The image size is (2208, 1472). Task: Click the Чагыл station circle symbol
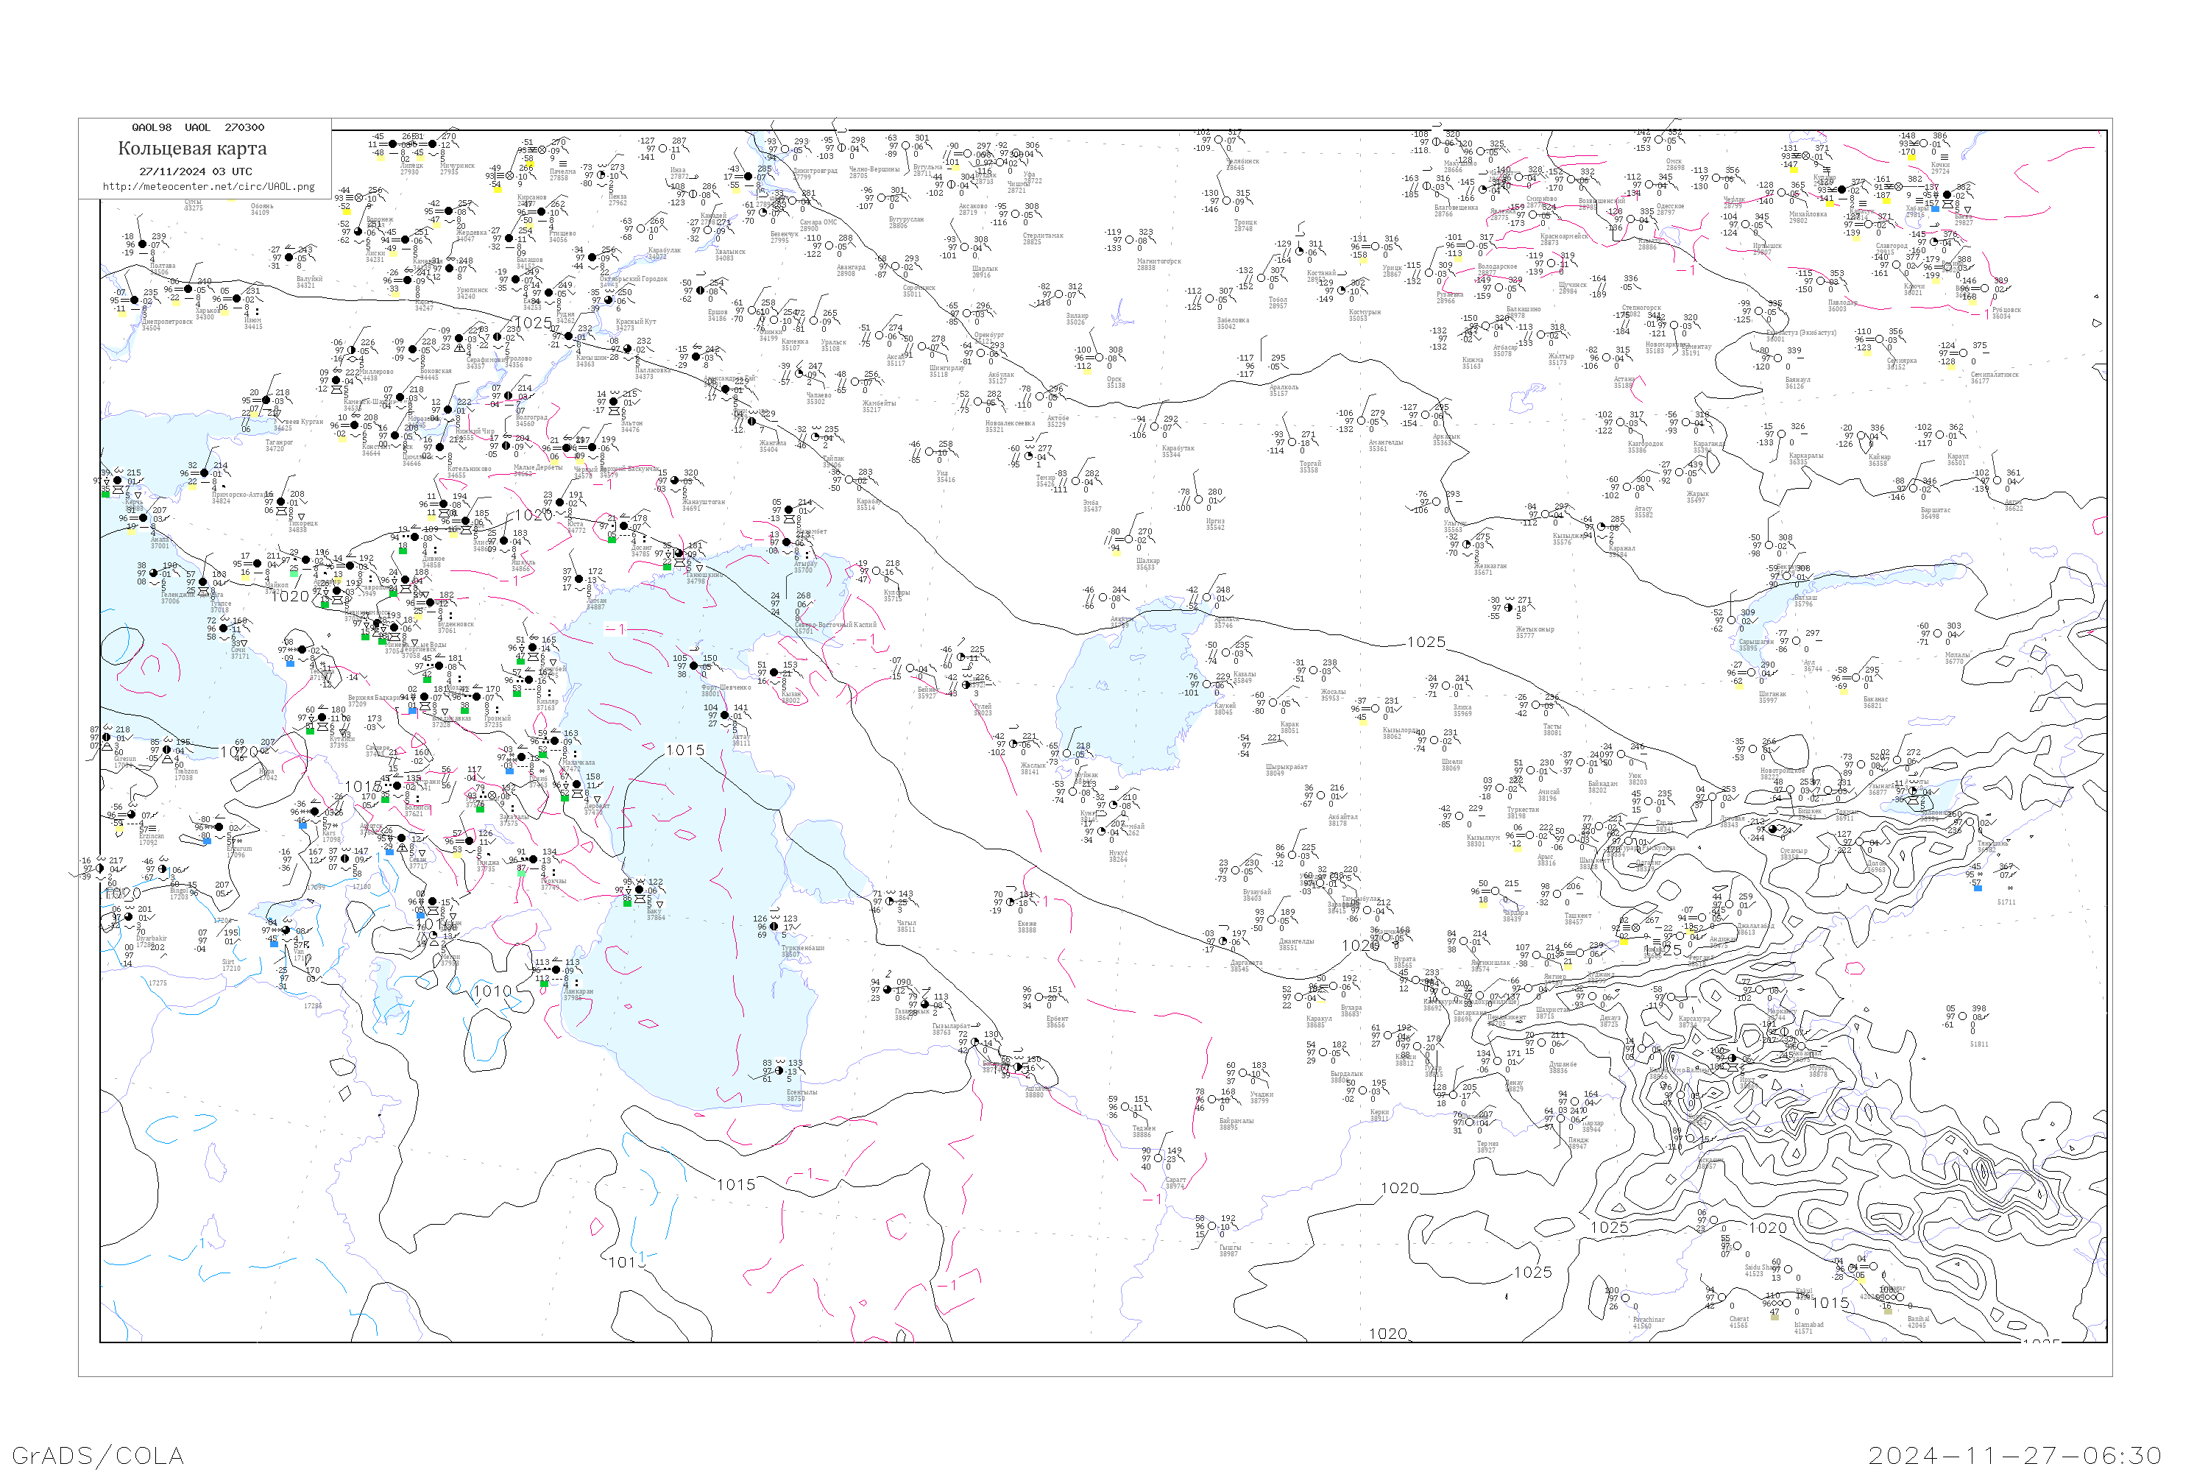click(x=890, y=902)
